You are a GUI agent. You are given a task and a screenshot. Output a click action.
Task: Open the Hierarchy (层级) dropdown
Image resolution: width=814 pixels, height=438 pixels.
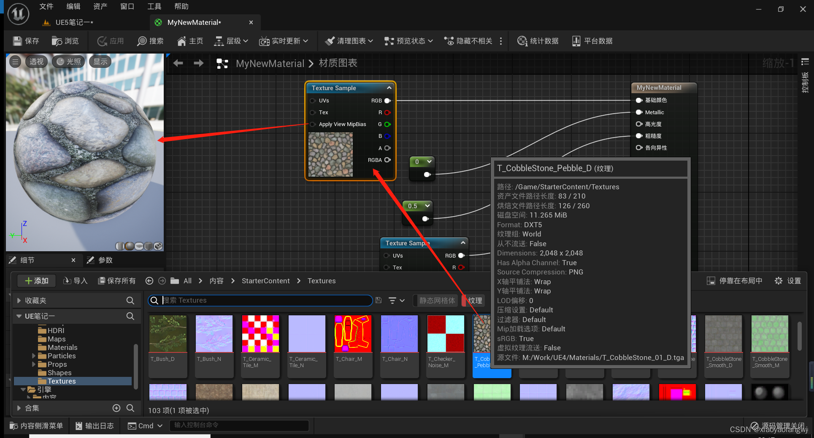(231, 41)
